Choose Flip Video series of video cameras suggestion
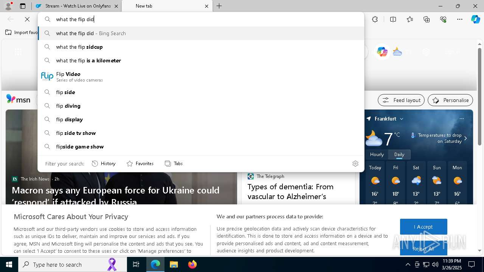 point(201,76)
